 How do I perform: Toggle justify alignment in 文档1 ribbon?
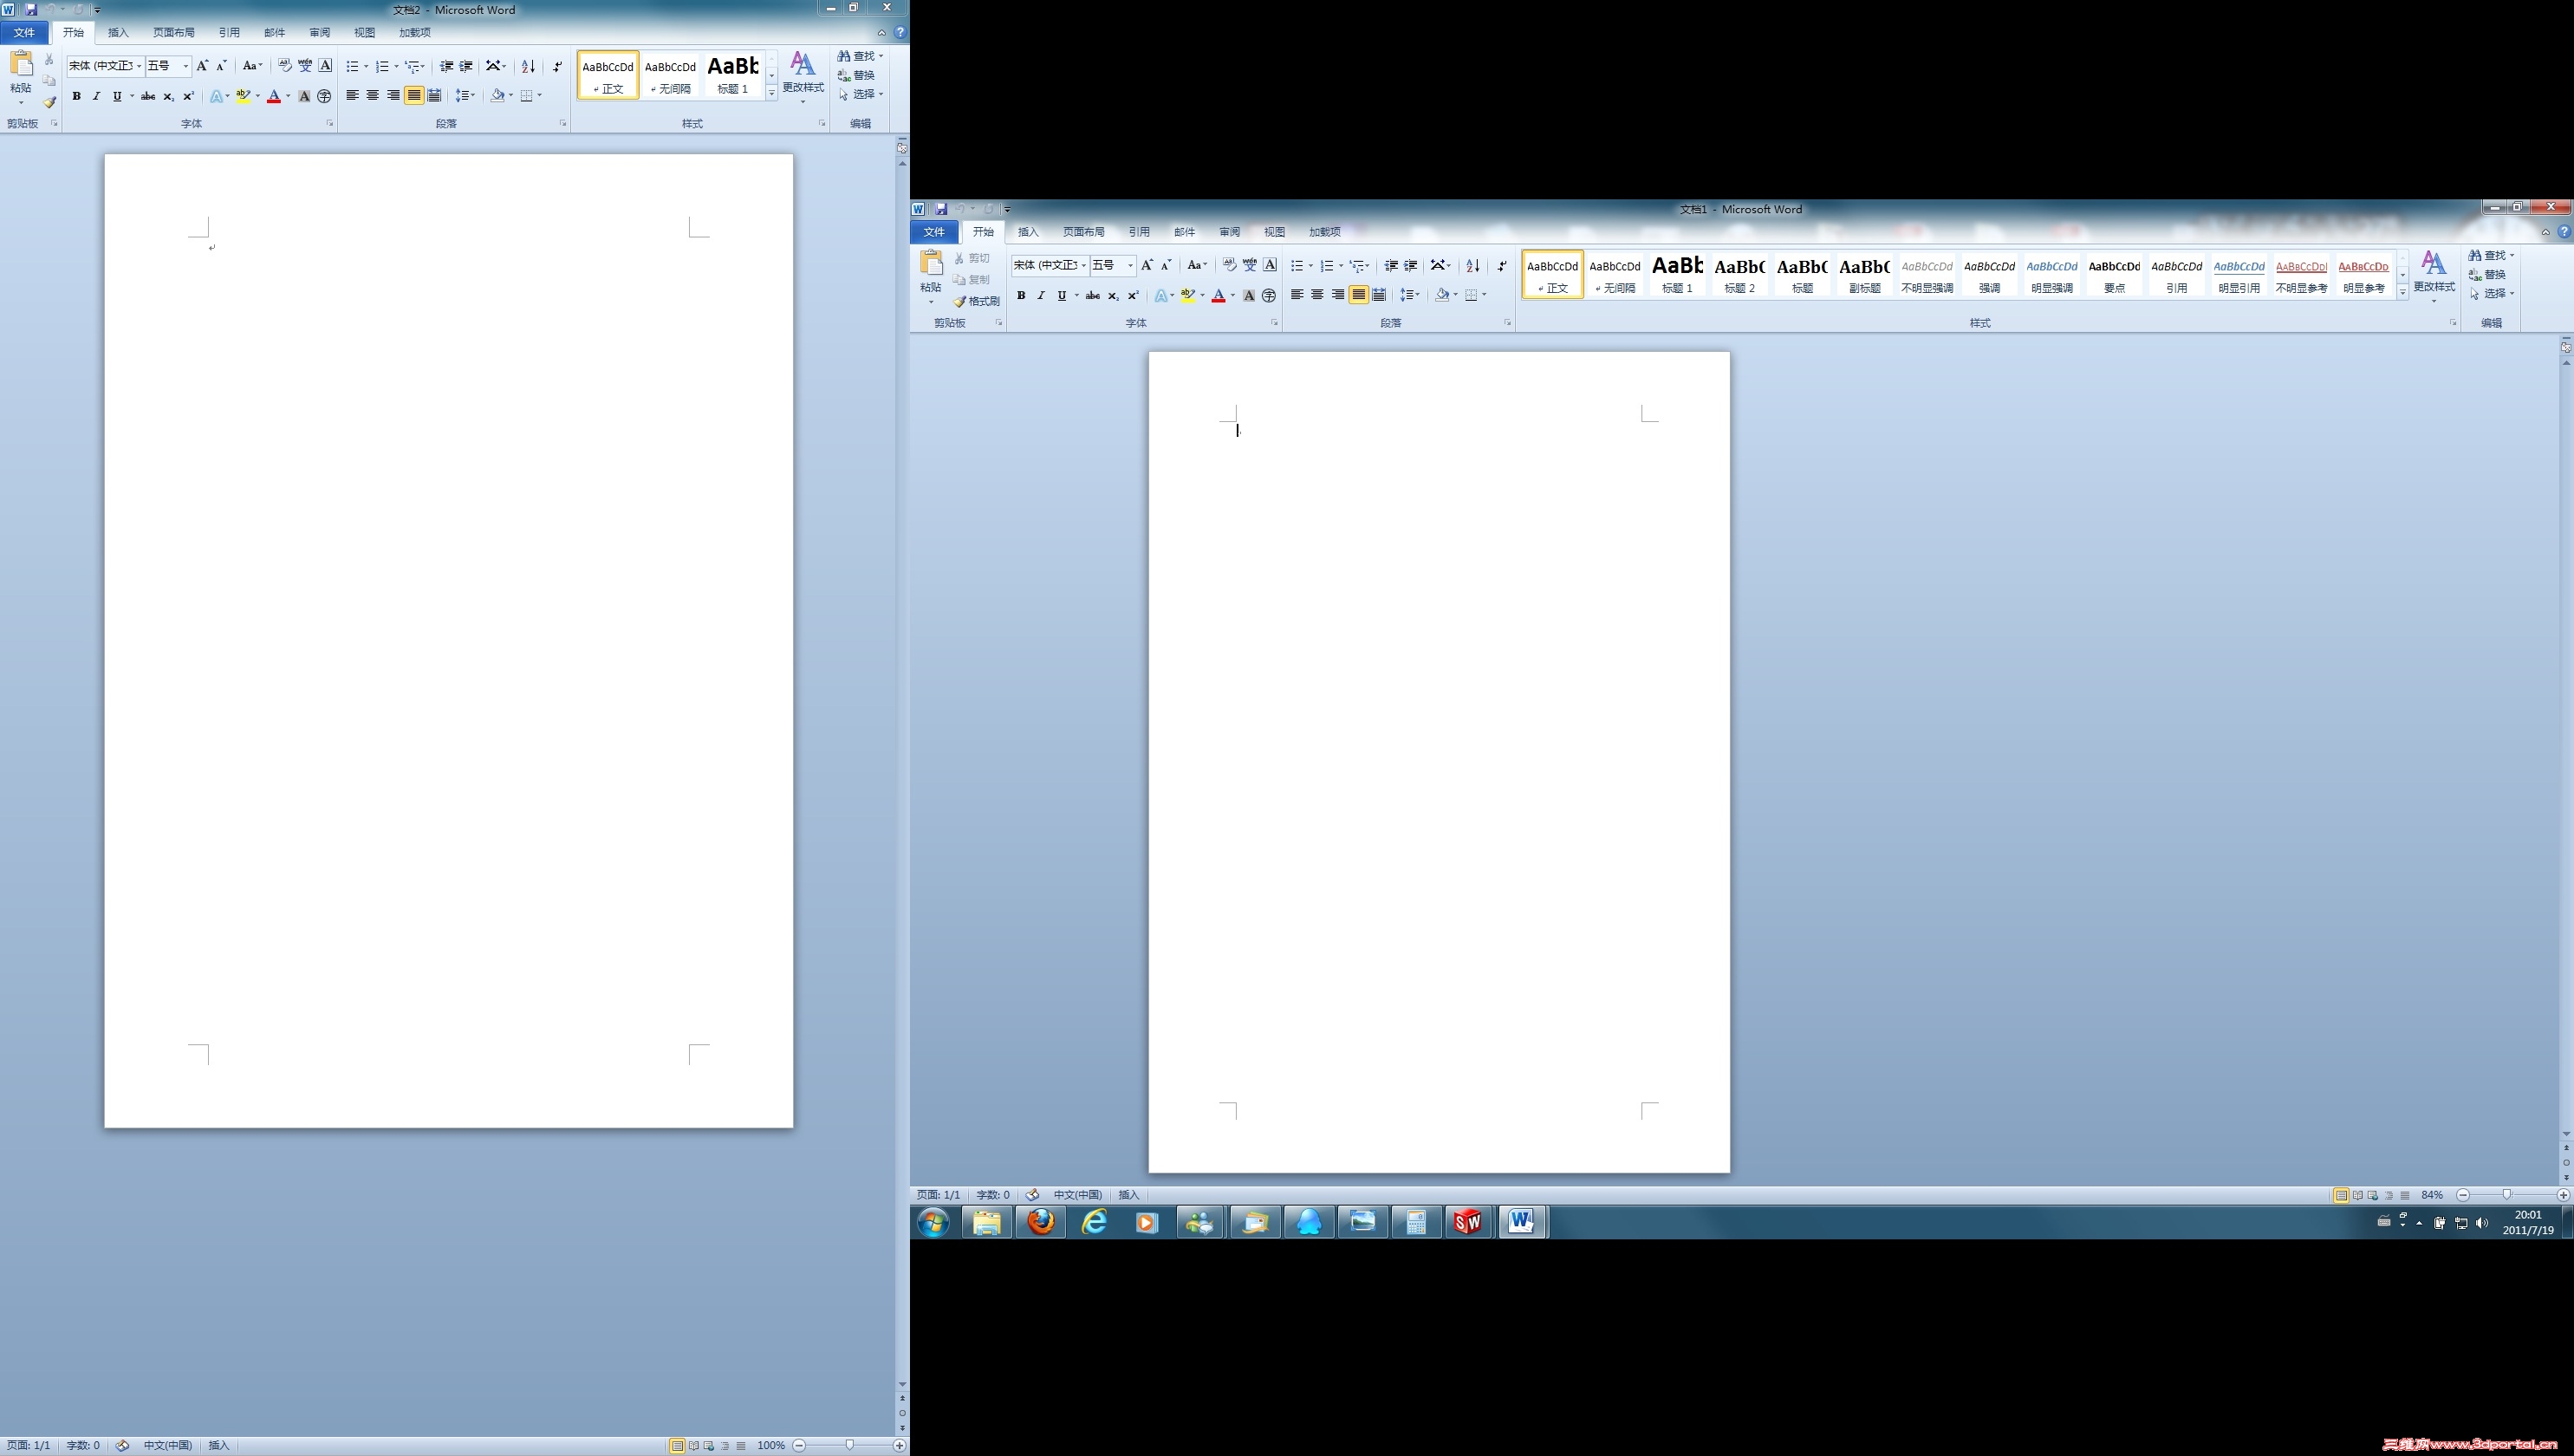click(1358, 295)
